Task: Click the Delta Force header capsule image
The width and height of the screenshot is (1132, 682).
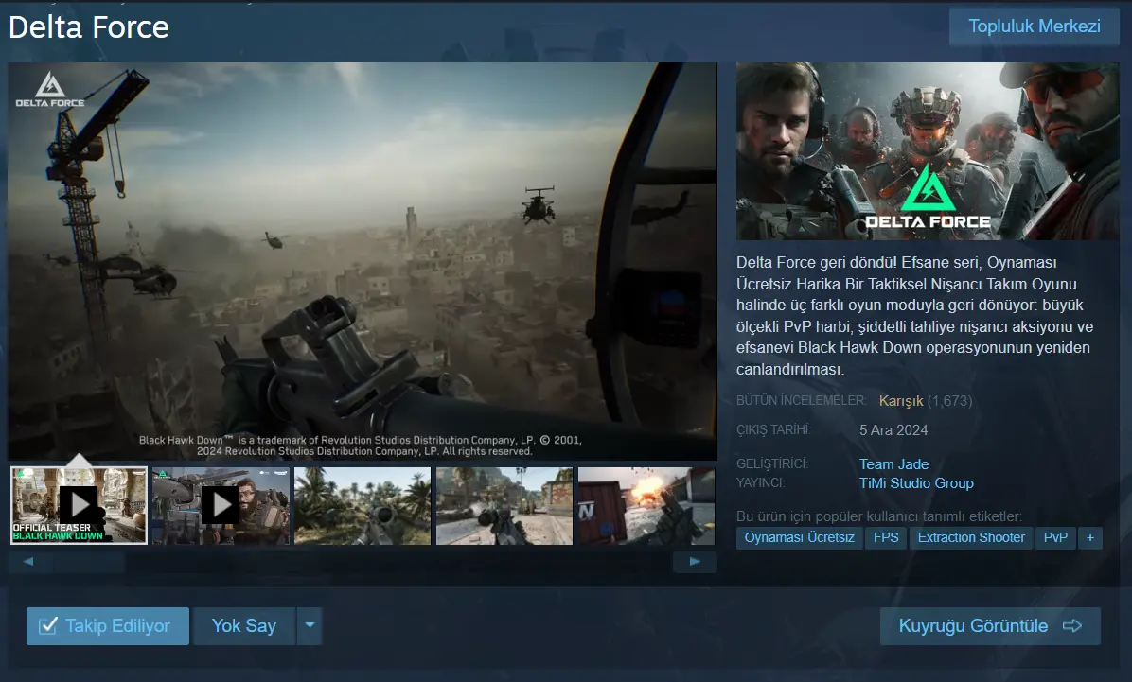Action: coord(927,150)
